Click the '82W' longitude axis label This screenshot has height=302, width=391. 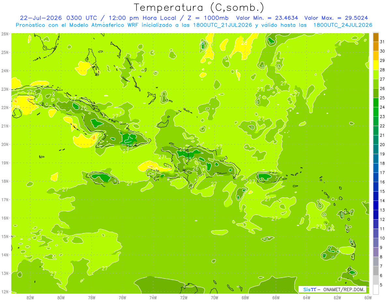(30, 297)
